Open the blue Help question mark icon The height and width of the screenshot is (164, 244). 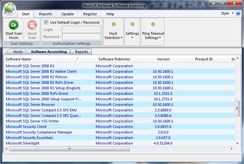(x=238, y=13)
